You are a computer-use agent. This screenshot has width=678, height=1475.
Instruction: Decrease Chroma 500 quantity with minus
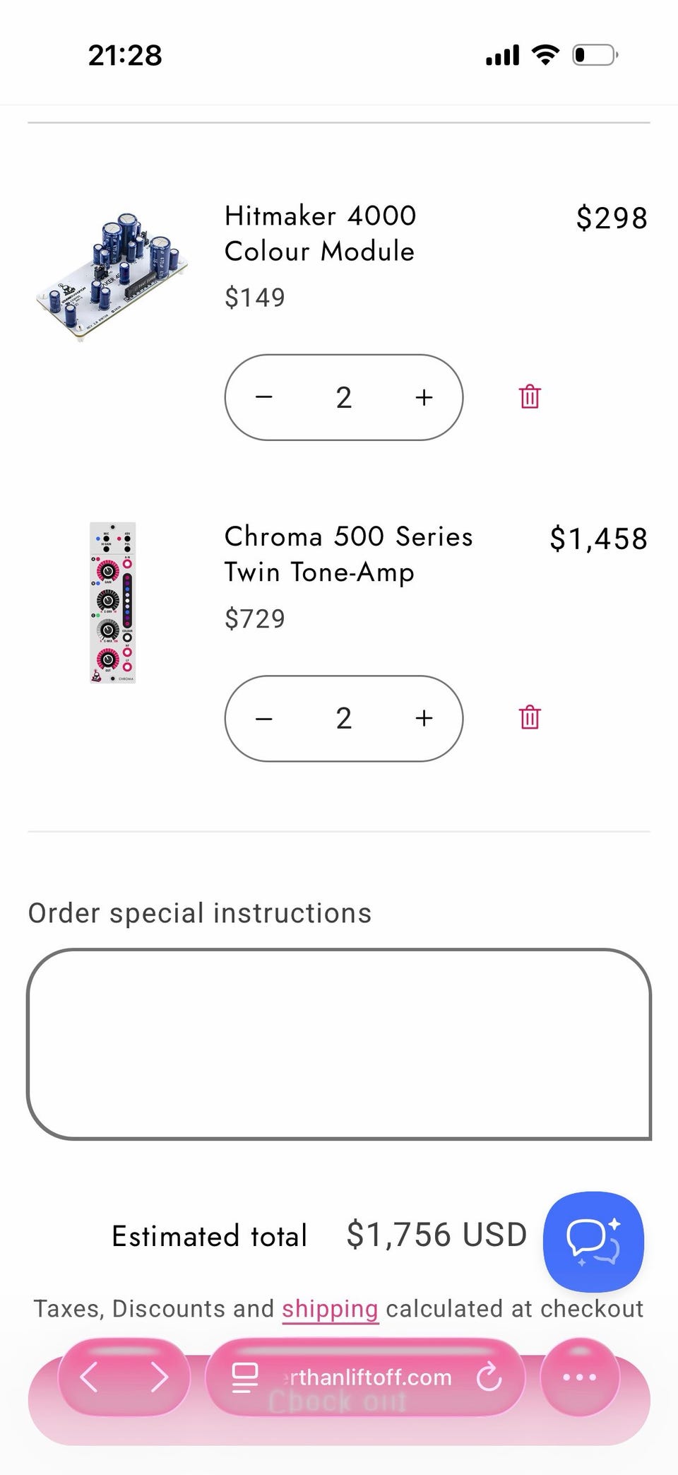(x=264, y=719)
